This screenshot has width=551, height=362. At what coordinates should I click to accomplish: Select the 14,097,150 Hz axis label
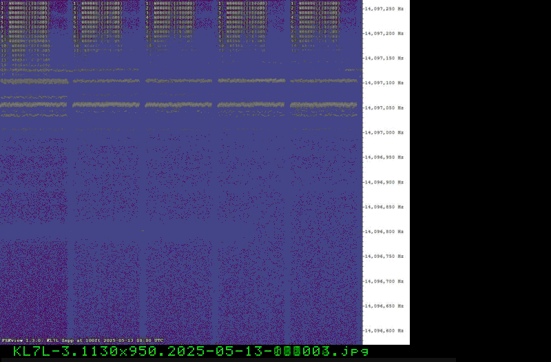384,58
